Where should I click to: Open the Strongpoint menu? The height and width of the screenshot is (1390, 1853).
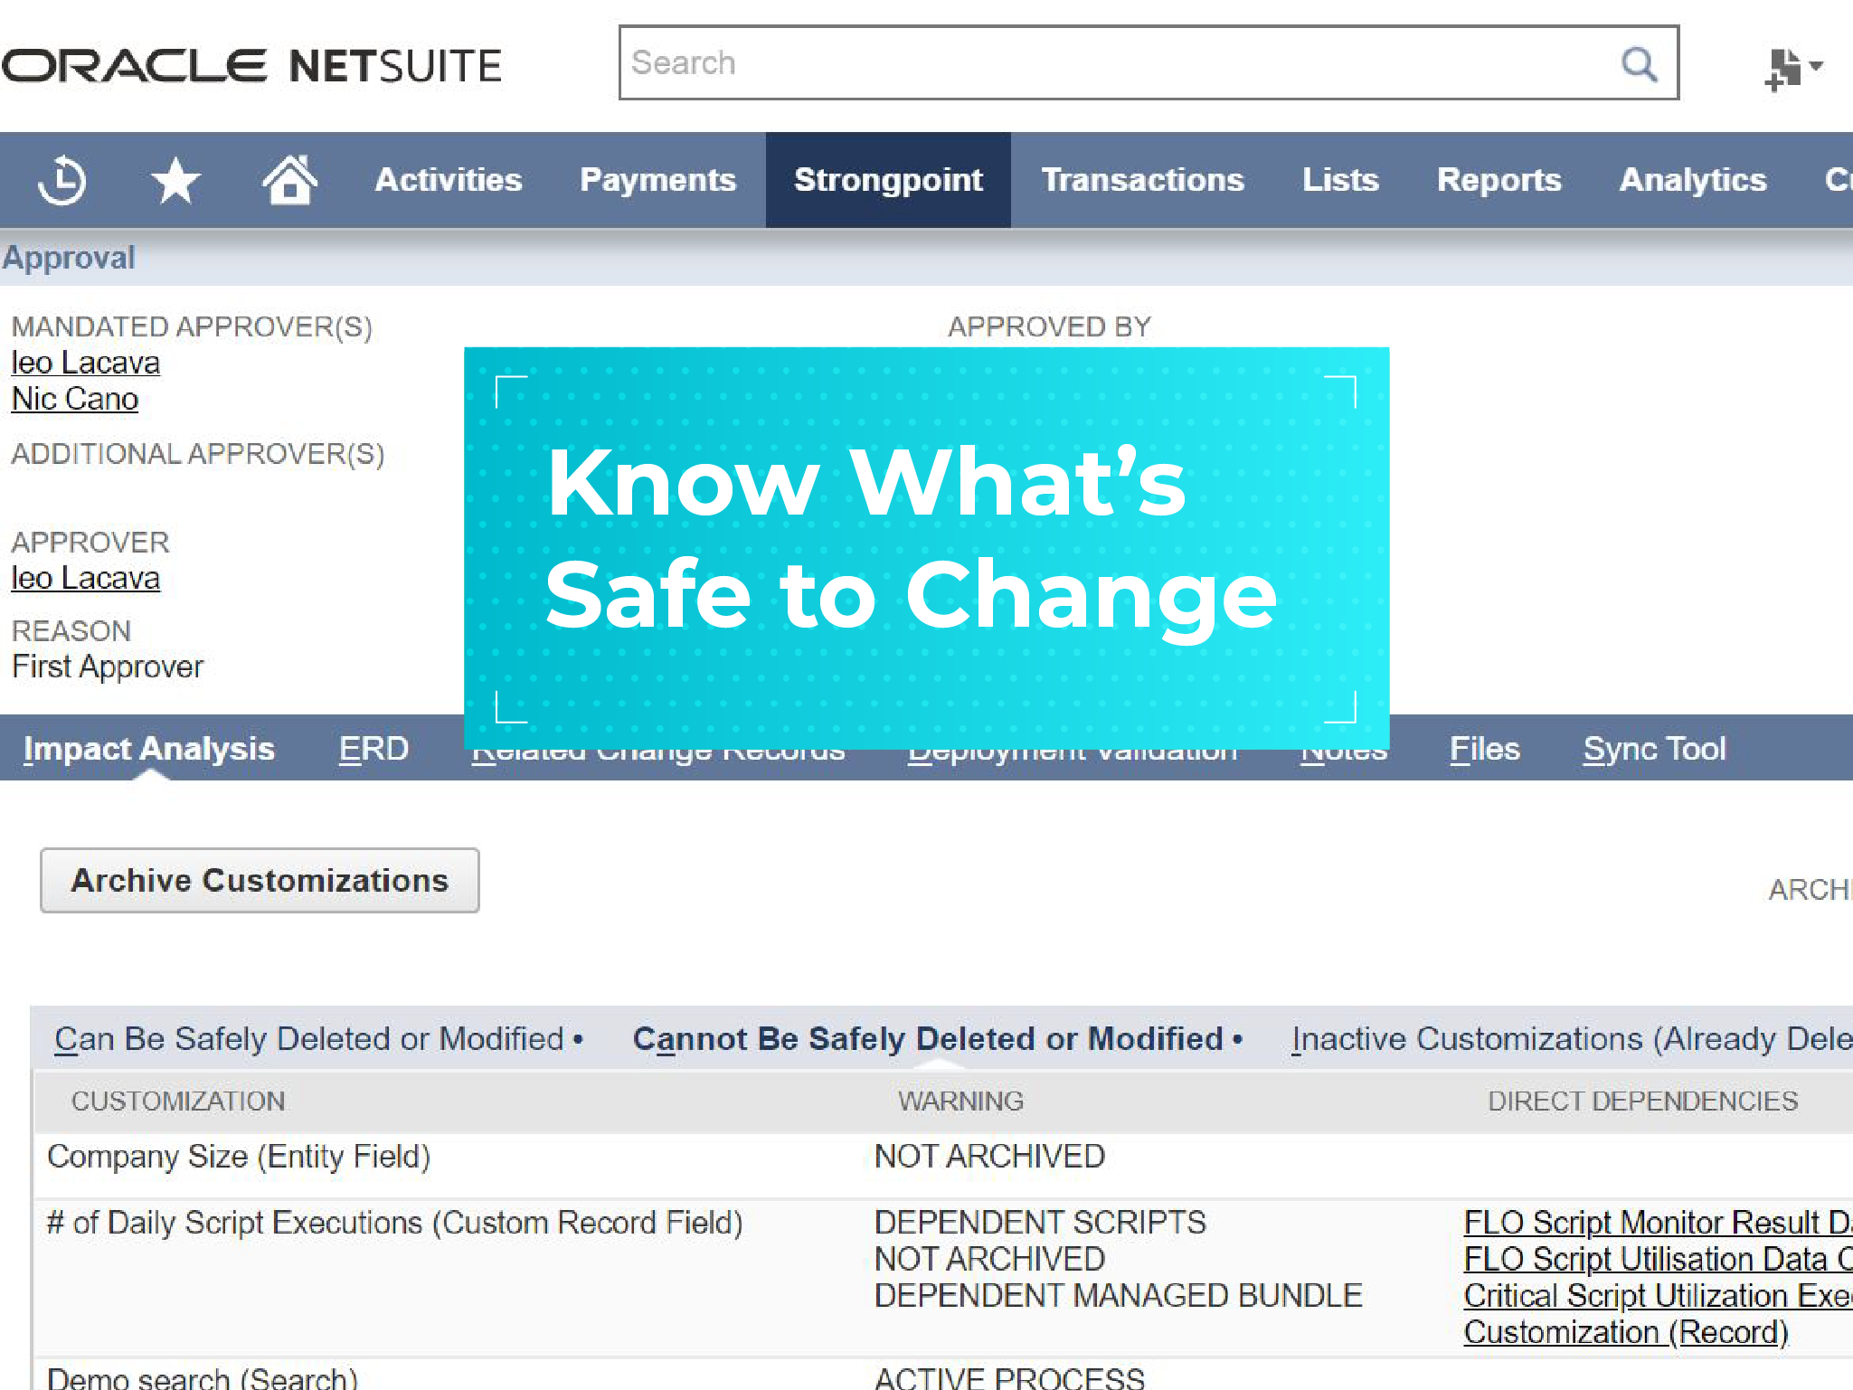(888, 180)
